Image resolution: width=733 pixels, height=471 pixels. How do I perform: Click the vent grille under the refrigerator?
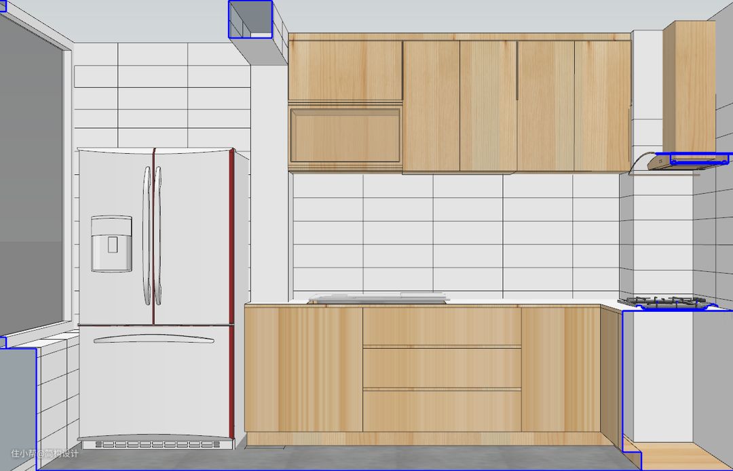[157, 445]
